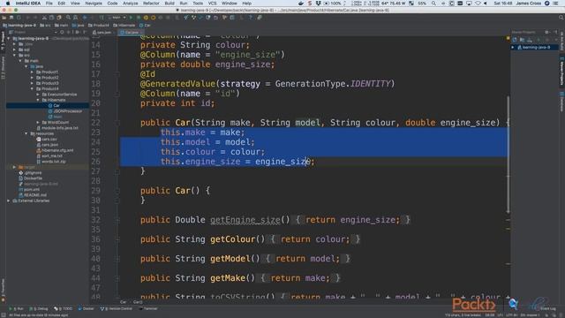The image size is (565, 318).
Task: Open module-info.java.txt in the tree
Action: point(57,128)
